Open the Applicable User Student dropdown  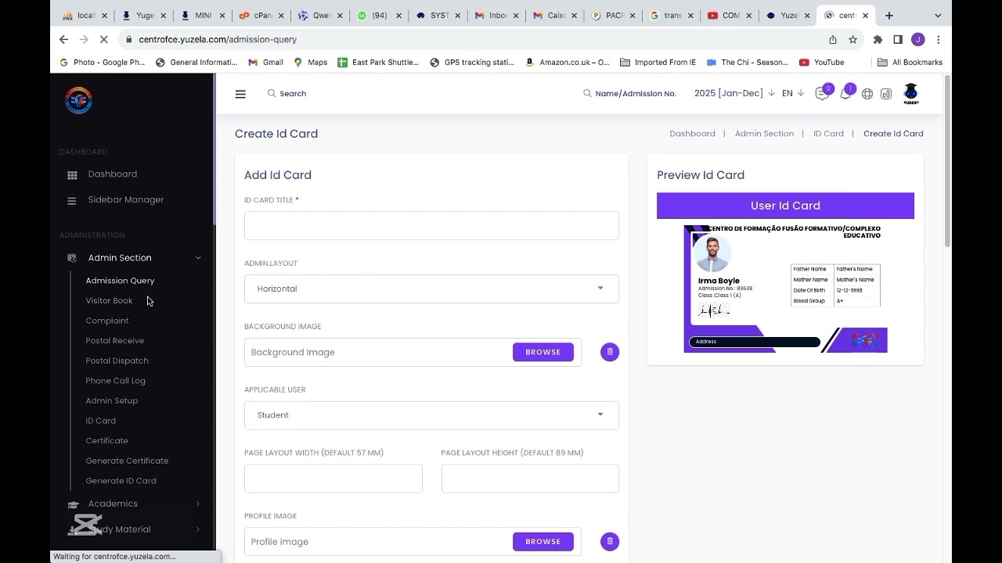[x=431, y=415]
